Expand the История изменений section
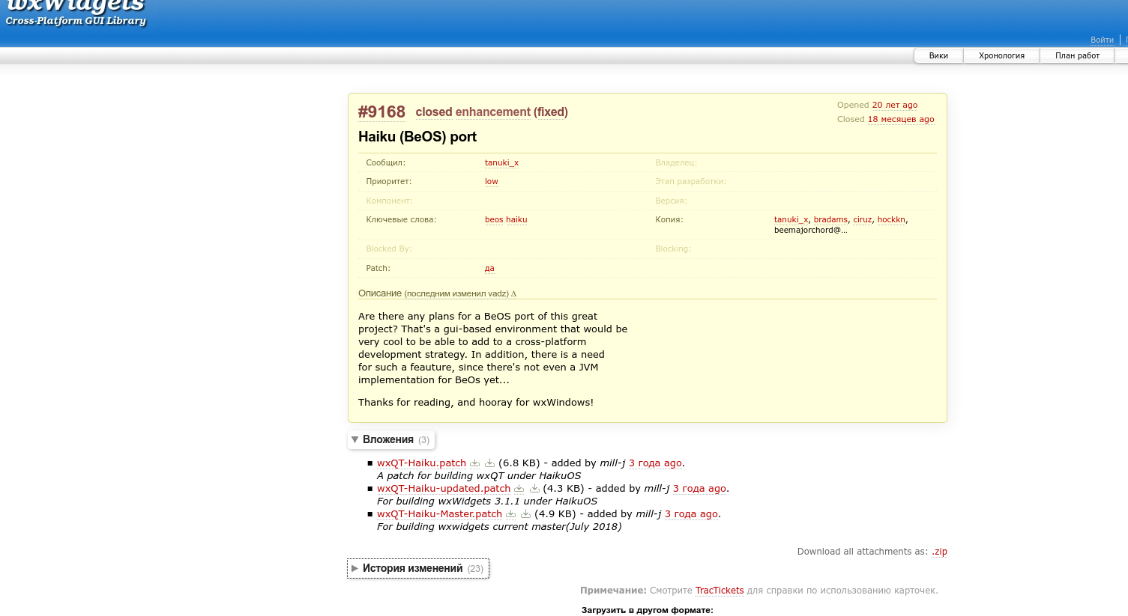The height and width of the screenshot is (616, 1128). pyautogui.click(x=417, y=569)
